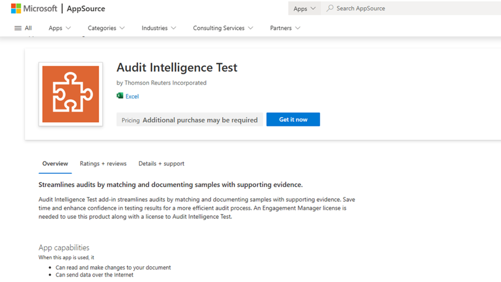
Task: Click the Microsoft four-square logo
Action: 16,8
